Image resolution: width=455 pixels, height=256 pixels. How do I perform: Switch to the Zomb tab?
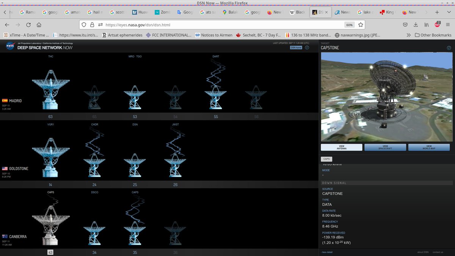pos(163,12)
